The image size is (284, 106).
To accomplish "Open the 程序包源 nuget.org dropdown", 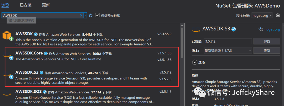I will (262, 16).
